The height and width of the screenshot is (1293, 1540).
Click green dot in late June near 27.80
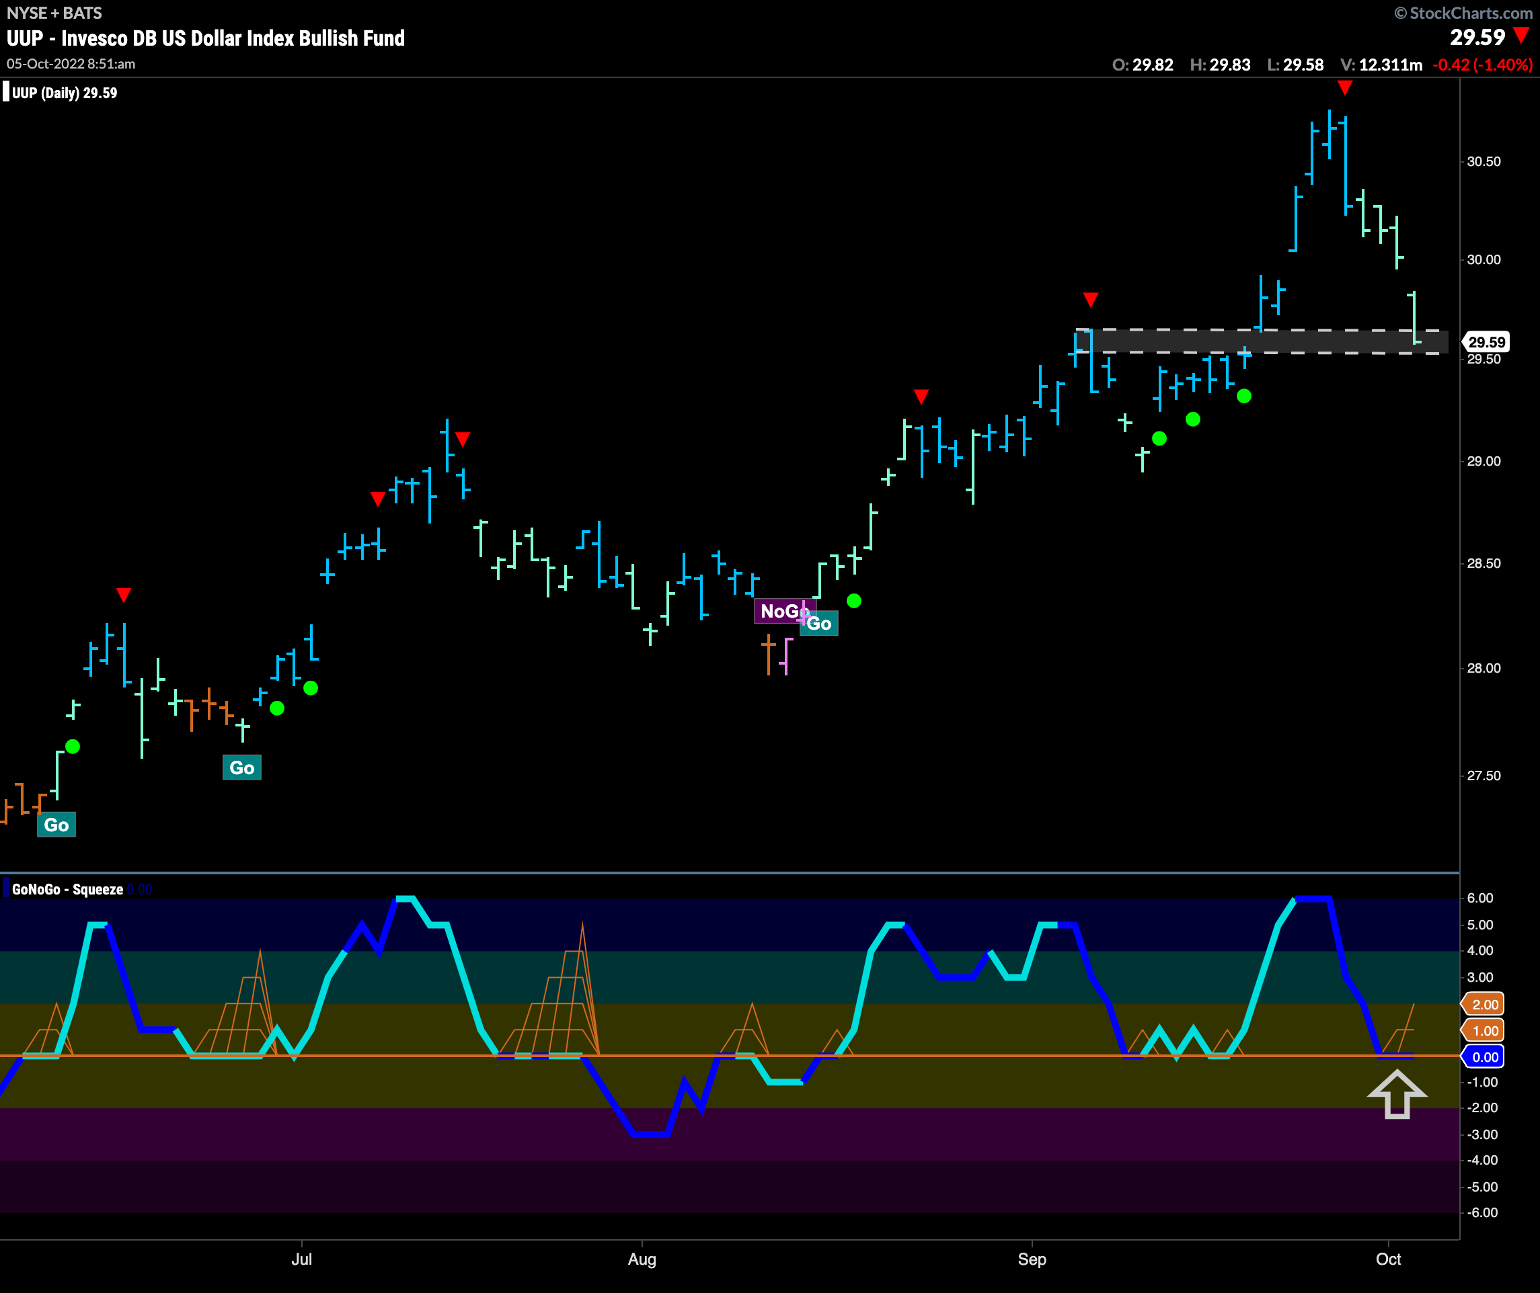277,708
